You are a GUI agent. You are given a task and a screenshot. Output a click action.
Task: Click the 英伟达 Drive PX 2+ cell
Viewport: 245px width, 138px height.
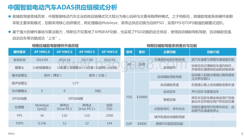pos(87,107)
